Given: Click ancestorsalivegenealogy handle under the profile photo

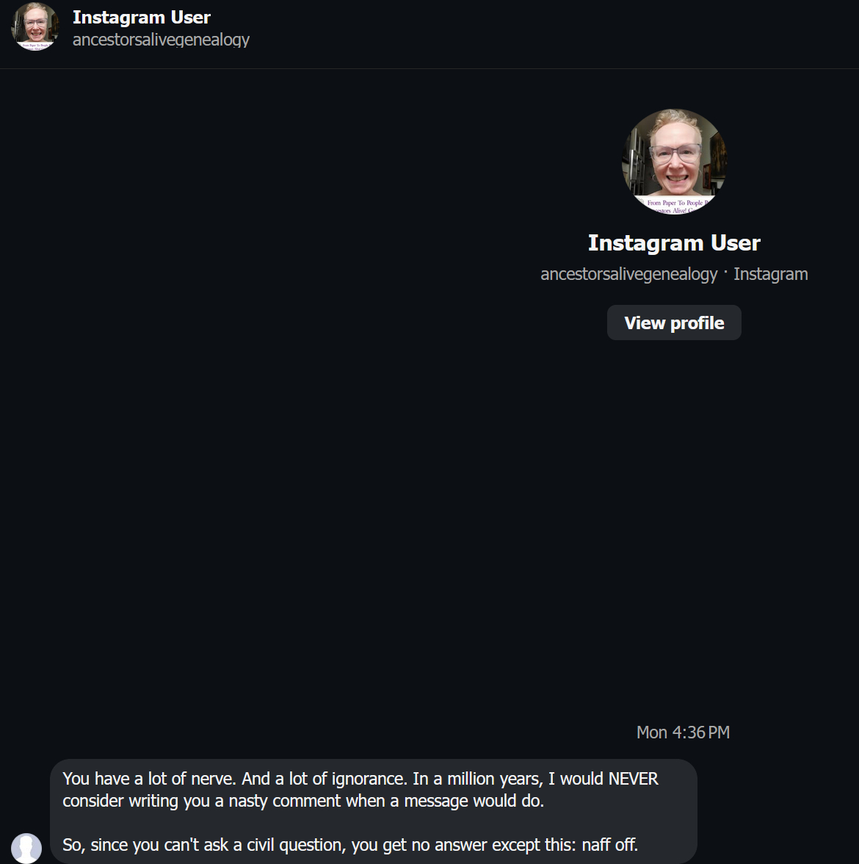Looking at the screenshot, I should [628, 274].
